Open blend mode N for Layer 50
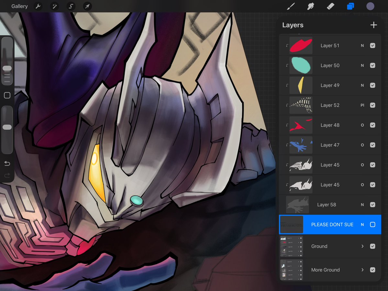The height and width of the screenshot is (291, 388). click(x=362, y=65)
